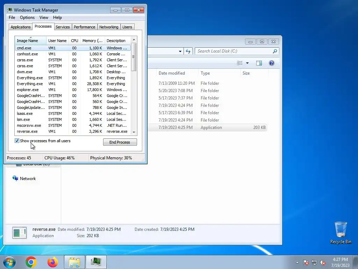Switch to the Services tab

pyautogui.click(x=63, y=27)
